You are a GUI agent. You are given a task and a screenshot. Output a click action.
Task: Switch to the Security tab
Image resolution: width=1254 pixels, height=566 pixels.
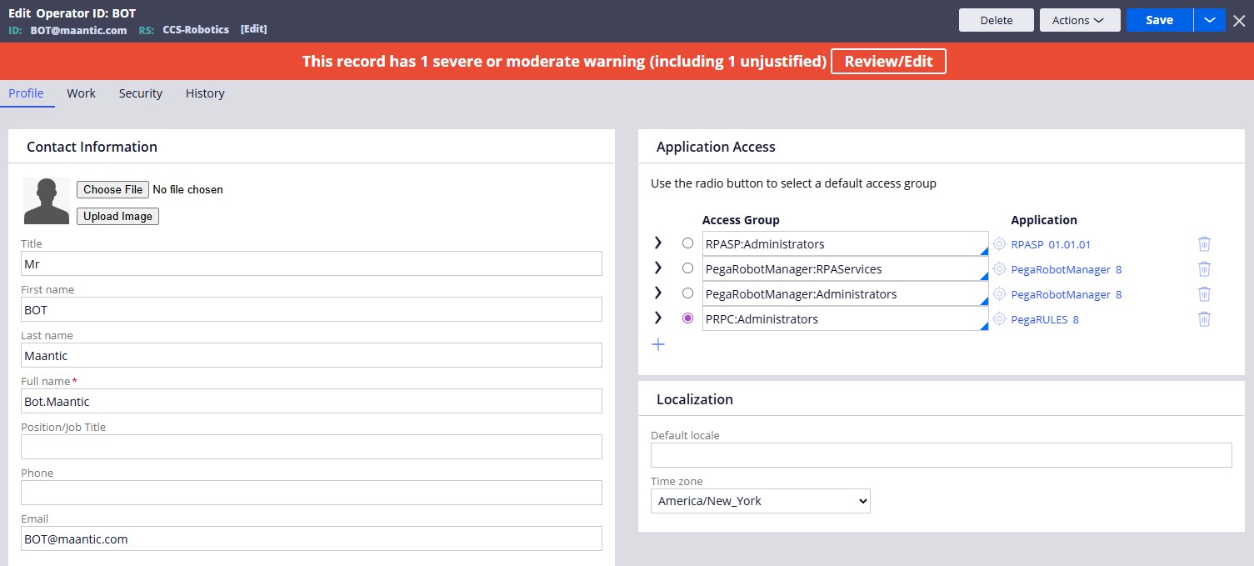point(140,93)
